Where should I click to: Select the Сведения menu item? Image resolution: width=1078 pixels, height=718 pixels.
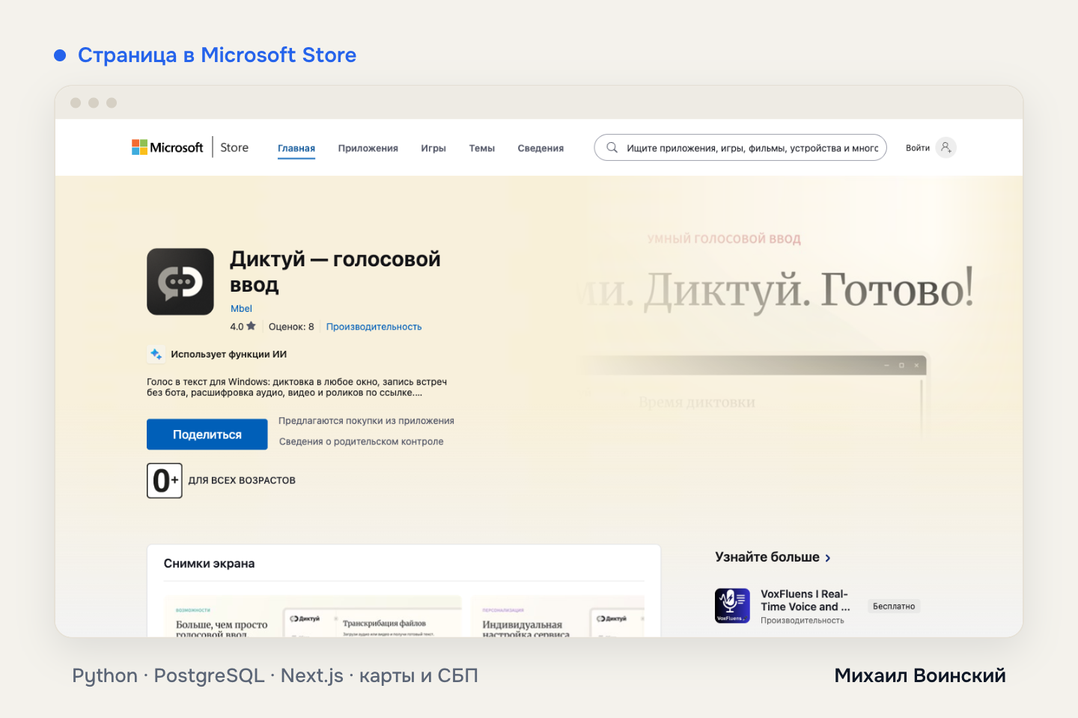click(x=540, y=148)
